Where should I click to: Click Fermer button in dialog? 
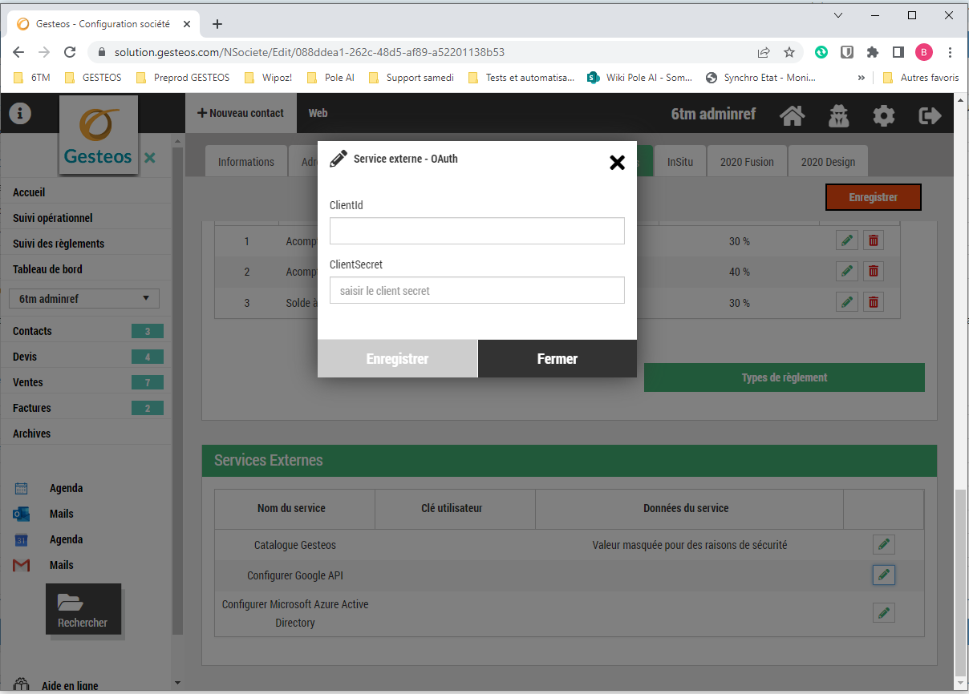point(557,359)
